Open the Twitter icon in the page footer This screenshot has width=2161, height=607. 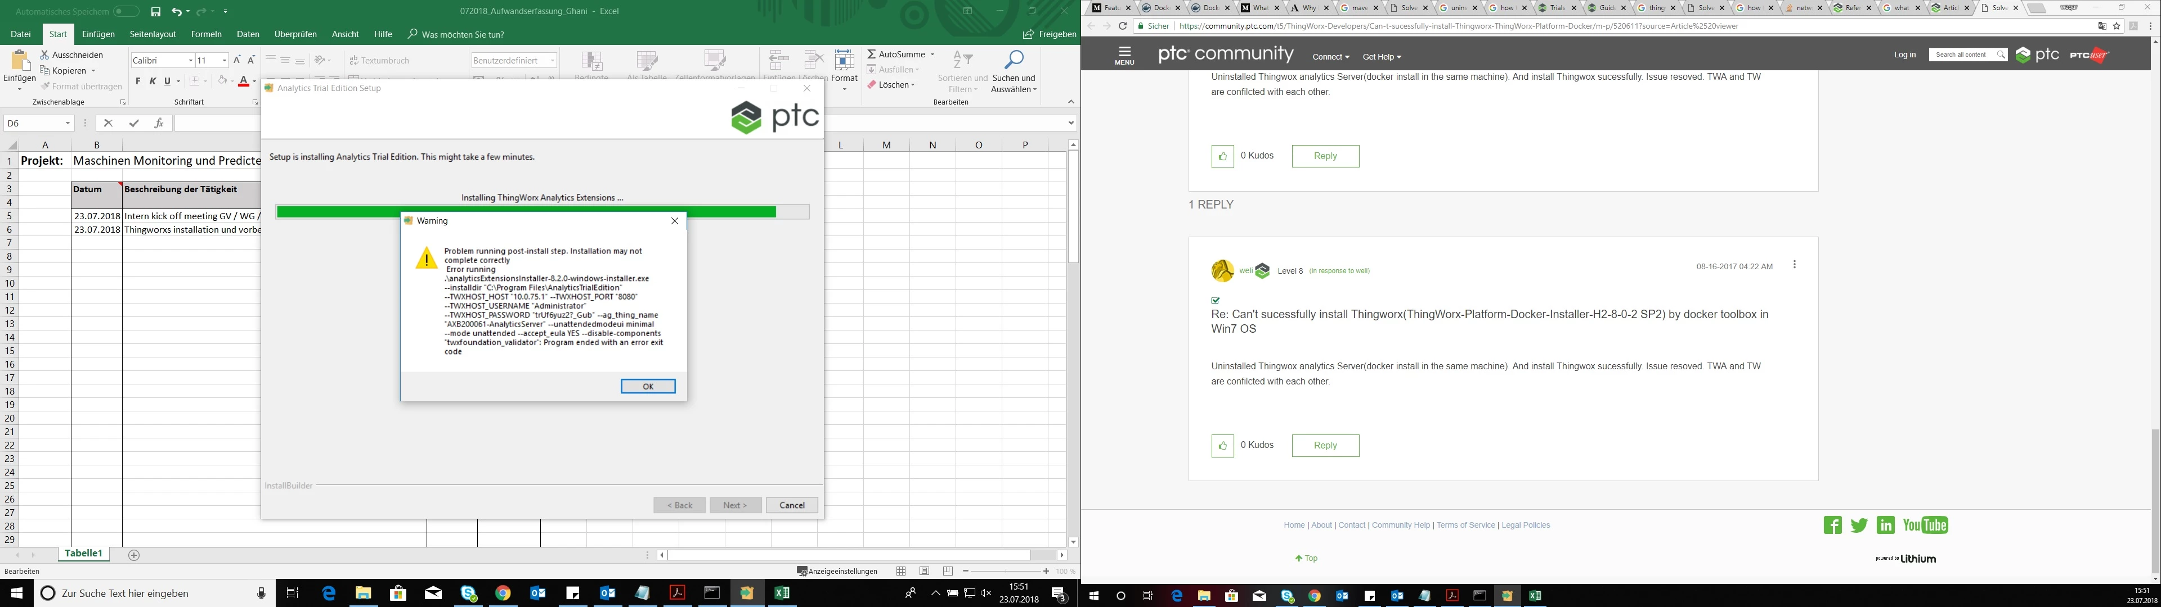[1859, 526]
